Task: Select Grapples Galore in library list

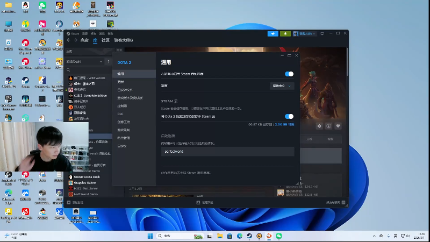Action: coord(85,183)
